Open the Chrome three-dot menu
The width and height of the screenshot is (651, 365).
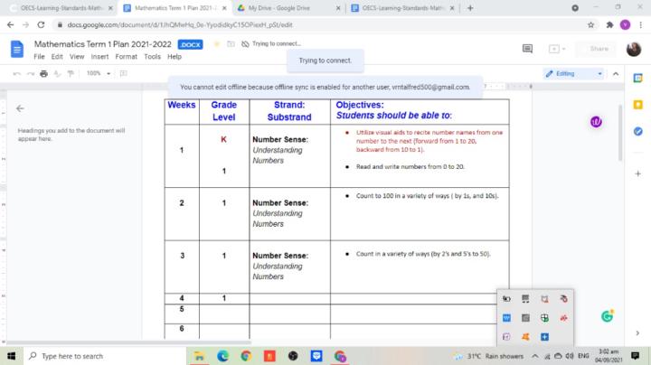click(641, 25)
